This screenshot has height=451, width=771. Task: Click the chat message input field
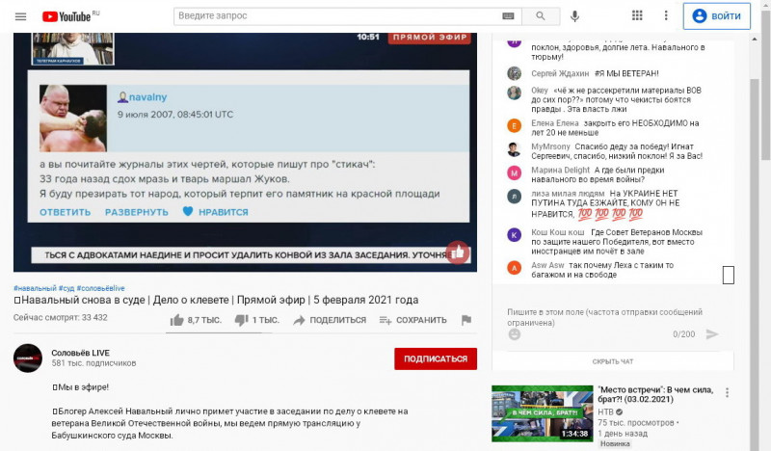pos(605,317)
